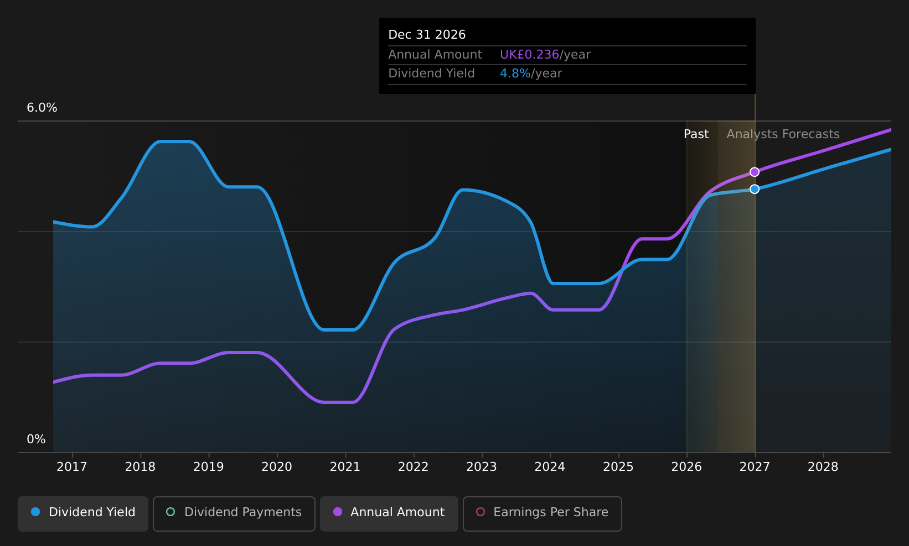The width and height of the screenshot is (909, 546).
Task: Click the 2026 x-axis label
Action: tap(686, 467)
